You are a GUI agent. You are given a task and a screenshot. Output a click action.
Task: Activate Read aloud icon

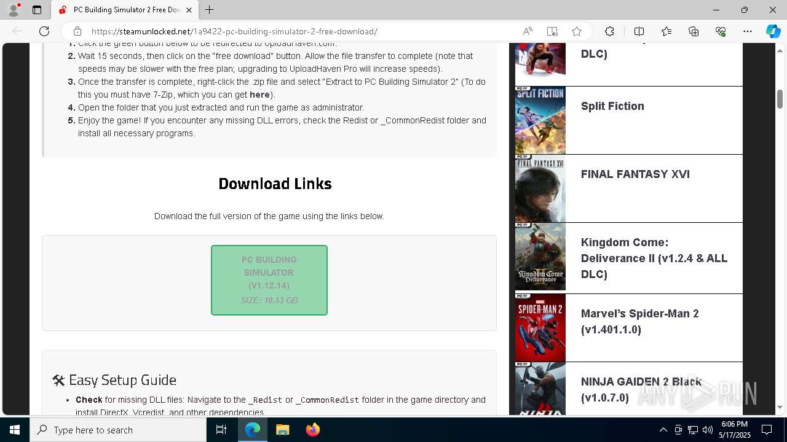(x=528, y=31)
